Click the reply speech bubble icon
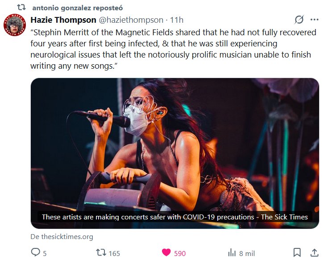 click(36, 253)
